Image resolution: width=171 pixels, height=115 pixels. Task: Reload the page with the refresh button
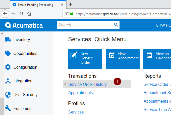tap(21, 14)
